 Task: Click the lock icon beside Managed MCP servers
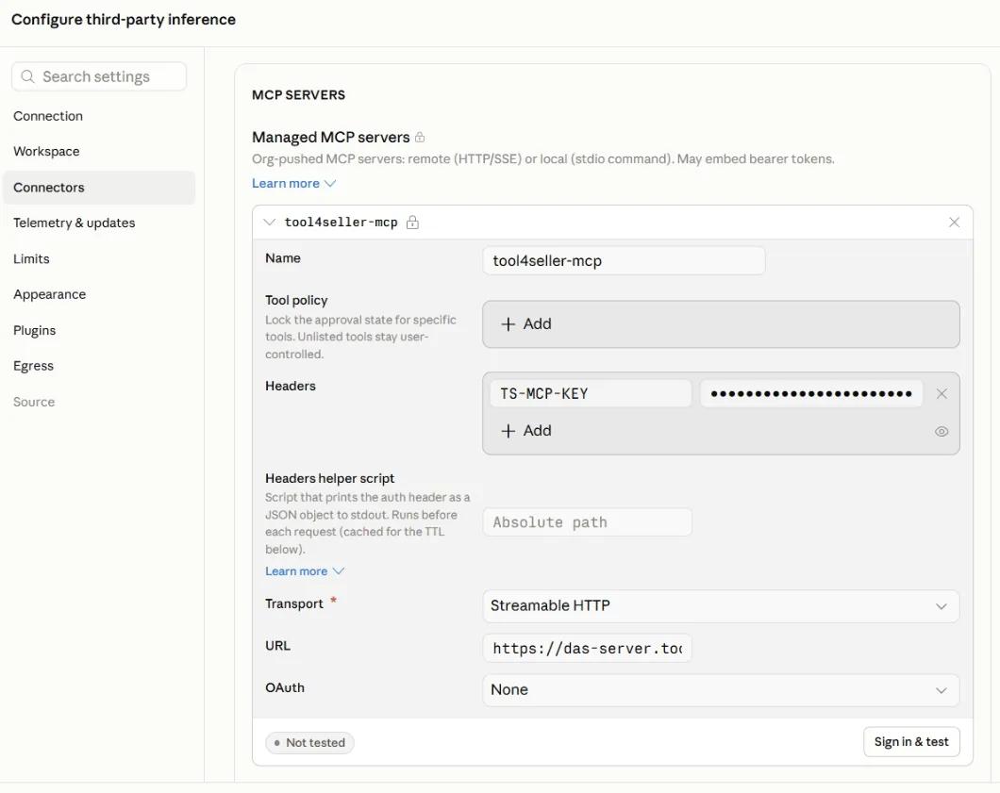(420, 137)
